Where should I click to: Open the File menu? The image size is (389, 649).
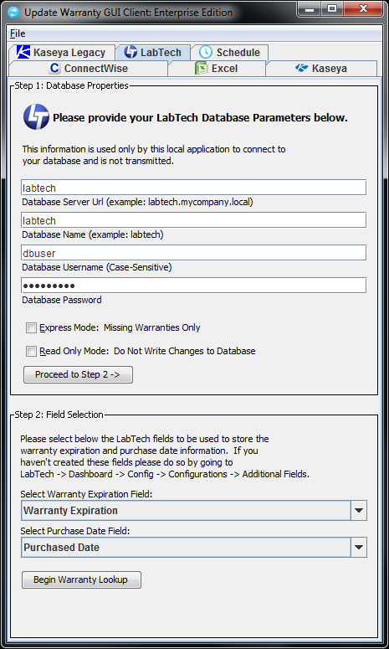point(18,33)
